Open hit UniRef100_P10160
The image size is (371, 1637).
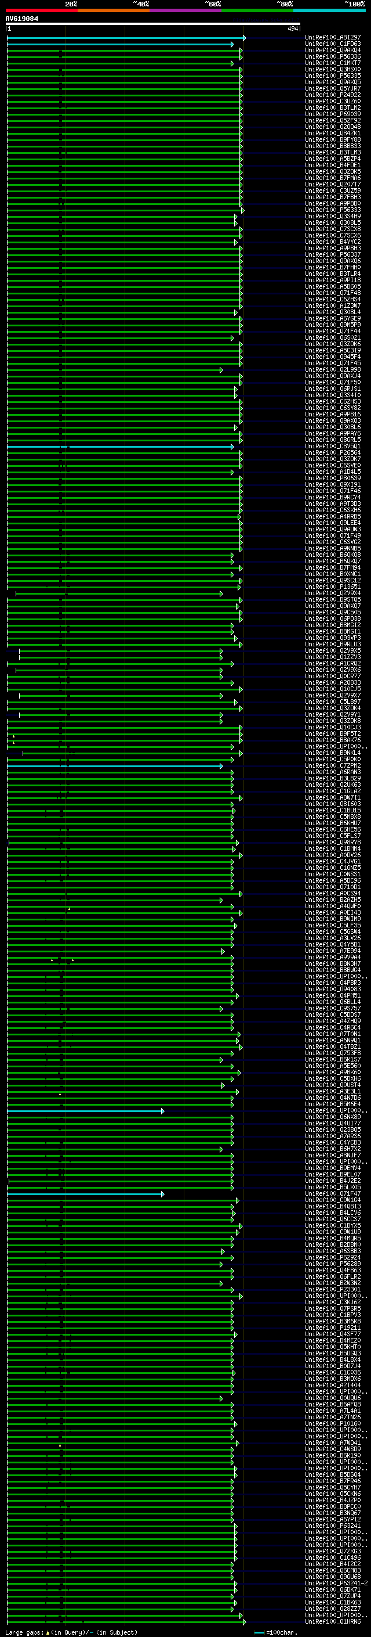333,1423
